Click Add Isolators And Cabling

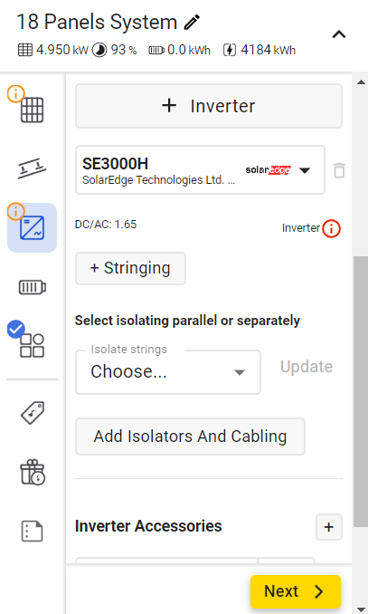(190, 437)
